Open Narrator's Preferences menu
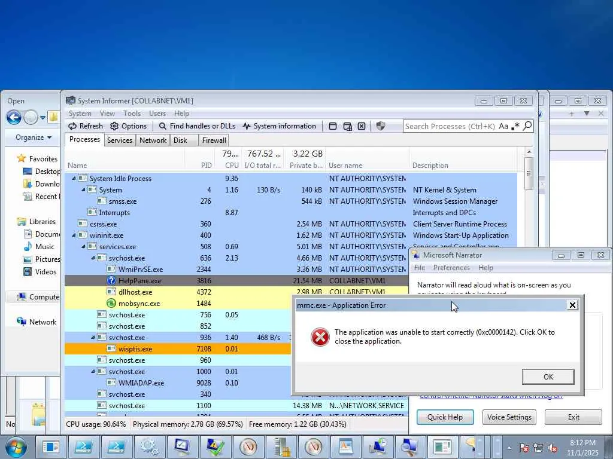The width and height of the screenshot is (613, 459). coord(451,268)
